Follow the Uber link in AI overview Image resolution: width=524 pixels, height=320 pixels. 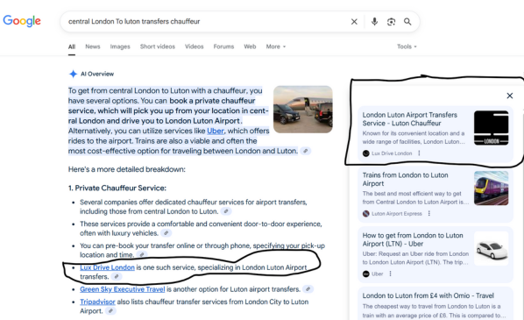click(216, 131)
